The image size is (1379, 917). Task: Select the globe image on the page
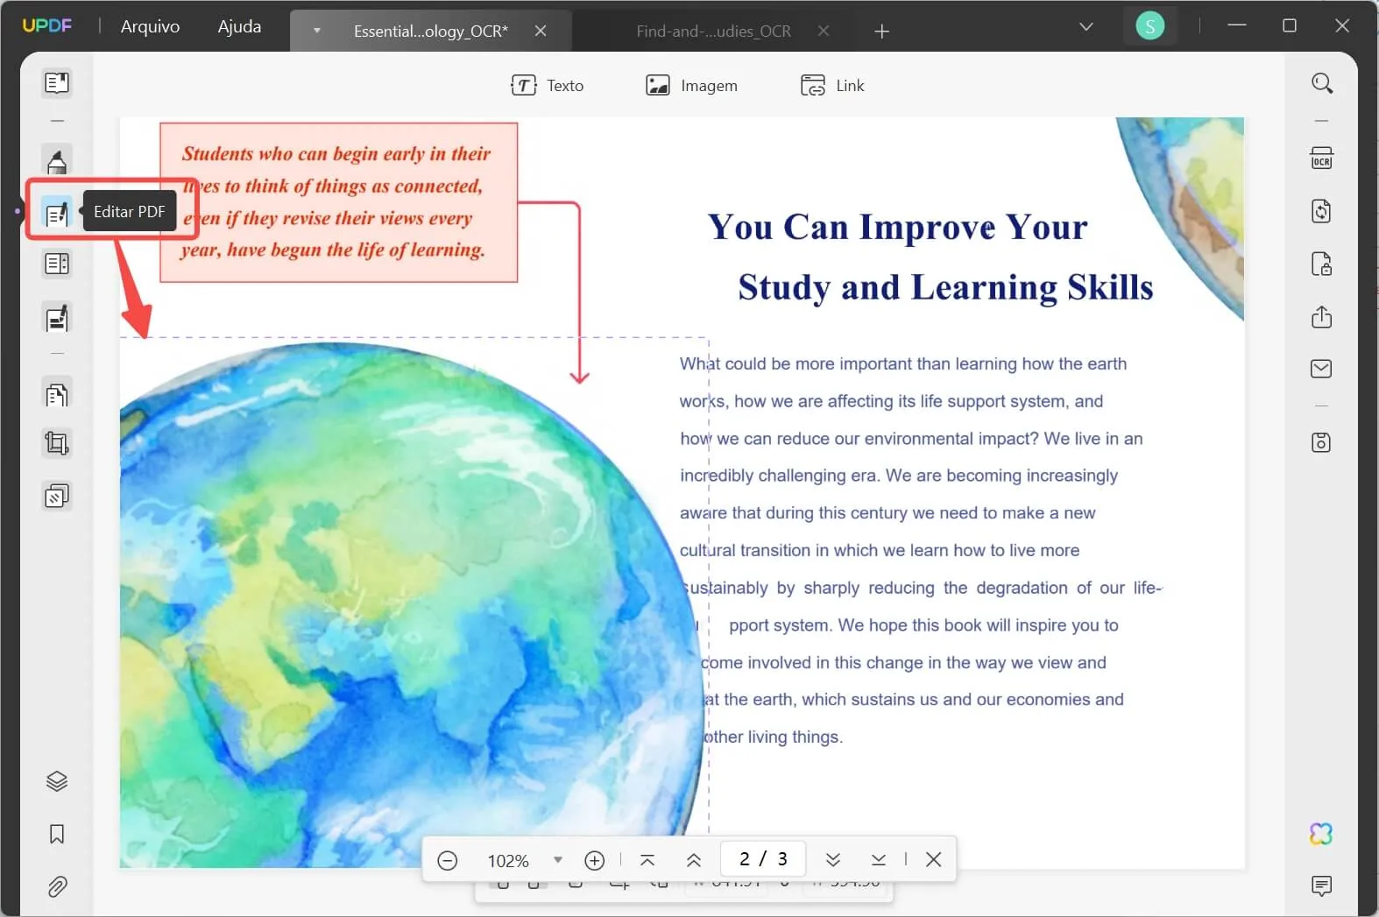pyautogui.click(x=414, y=604)
